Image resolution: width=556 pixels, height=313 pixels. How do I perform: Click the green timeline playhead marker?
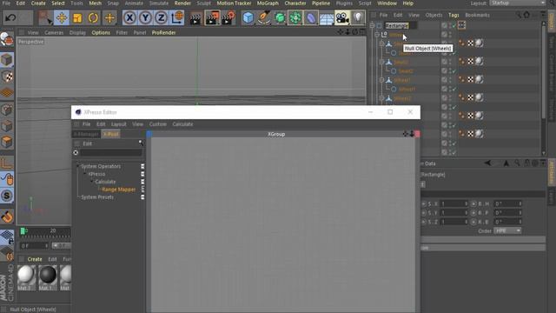(23, 231)
